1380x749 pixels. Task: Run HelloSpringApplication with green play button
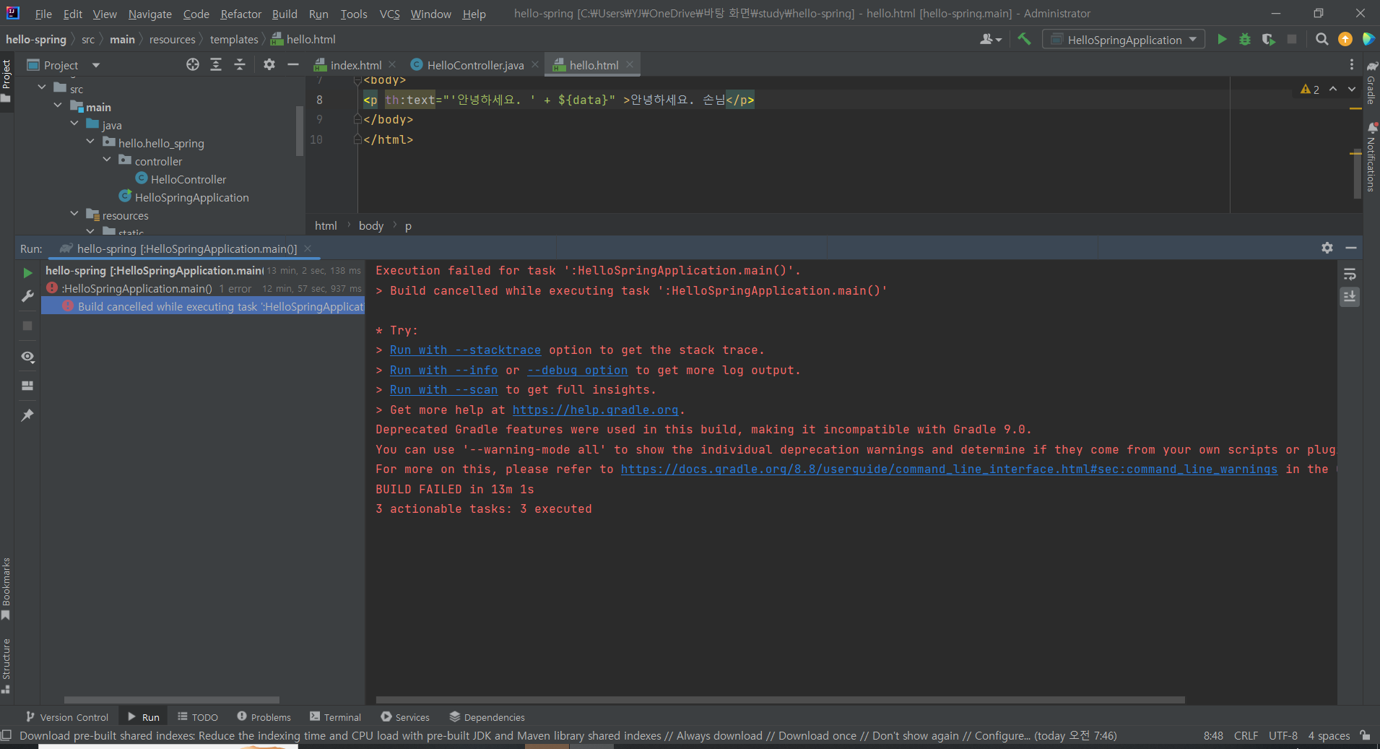tap(1222, 39)
